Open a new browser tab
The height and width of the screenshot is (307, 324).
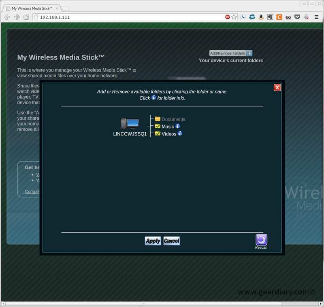point(65,8)
